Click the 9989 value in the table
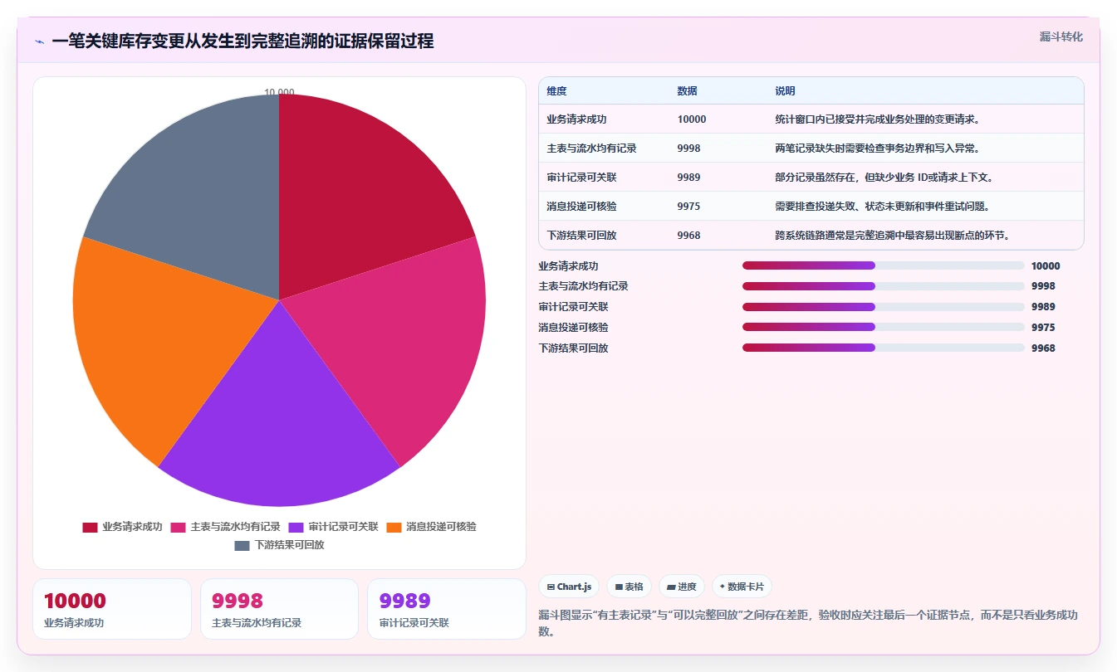This screenshot has height=672, width=1117. click(x=688, y=178)
